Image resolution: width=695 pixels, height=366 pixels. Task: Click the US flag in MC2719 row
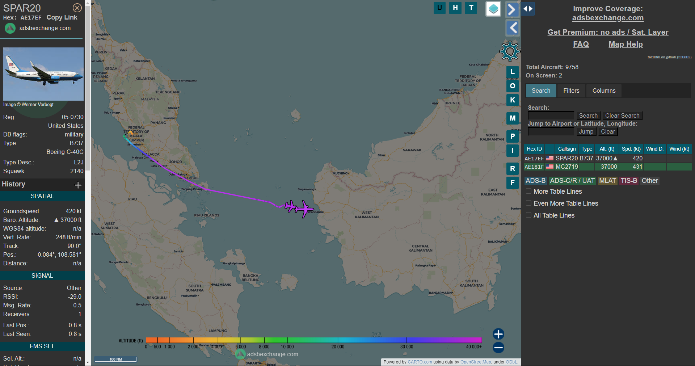(x=550, y=167)
